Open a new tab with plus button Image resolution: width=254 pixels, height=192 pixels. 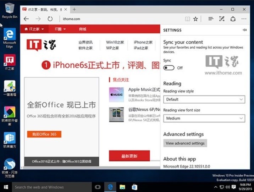(74, 9)
